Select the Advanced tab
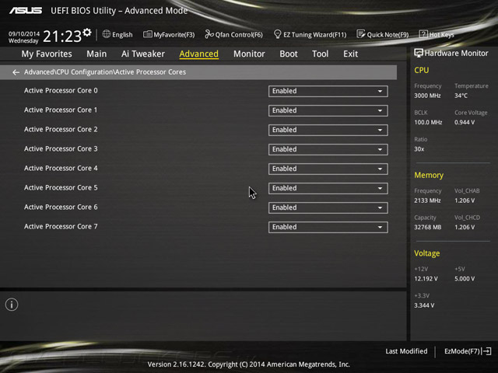Image resolution: width=498 pixels, height=373 pixels. click(199, 54)
